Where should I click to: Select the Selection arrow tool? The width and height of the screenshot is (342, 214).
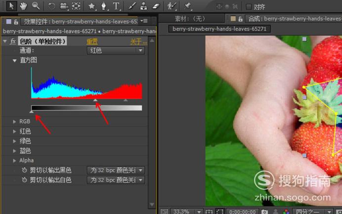coord(11,6)
